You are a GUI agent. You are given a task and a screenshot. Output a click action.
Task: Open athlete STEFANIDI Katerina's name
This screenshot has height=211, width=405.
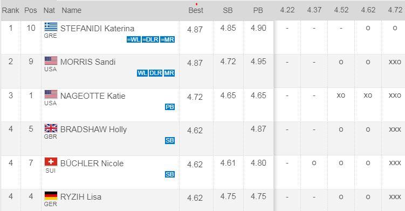coord(97,29)
